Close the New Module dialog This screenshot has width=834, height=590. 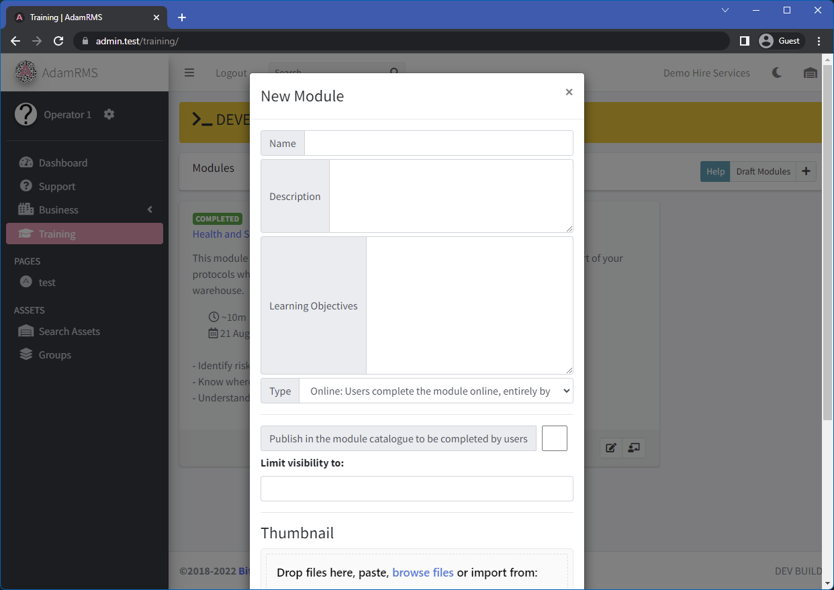coord(569,93)
